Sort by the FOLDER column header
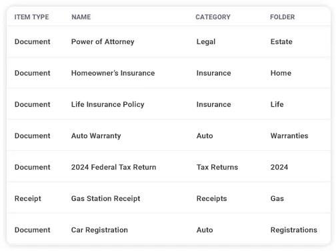Screen dimensions: 336x251 (282, 17)
